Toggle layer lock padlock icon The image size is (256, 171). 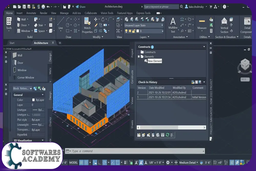(x=134, y=31)
